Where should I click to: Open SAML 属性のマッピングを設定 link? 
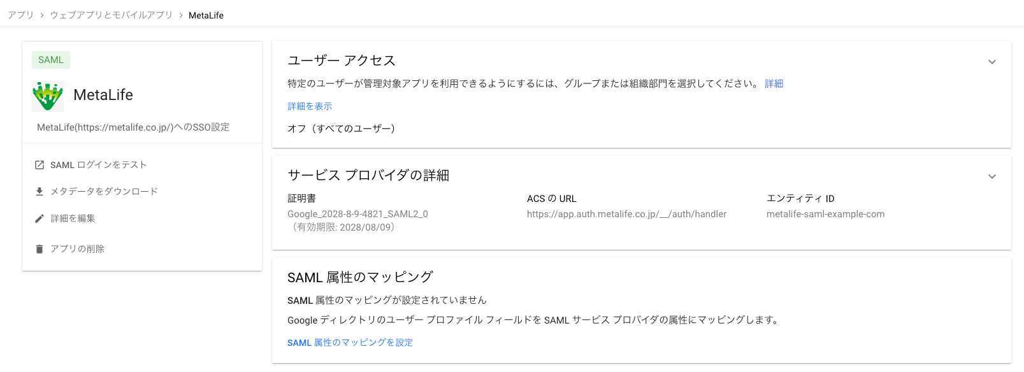[350, 343]
